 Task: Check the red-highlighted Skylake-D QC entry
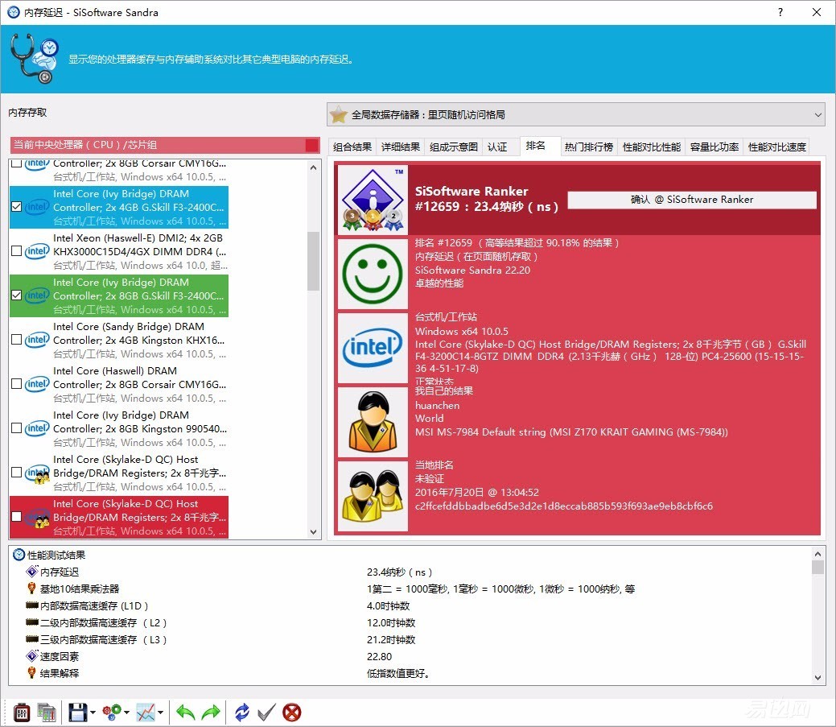(17, 516)
